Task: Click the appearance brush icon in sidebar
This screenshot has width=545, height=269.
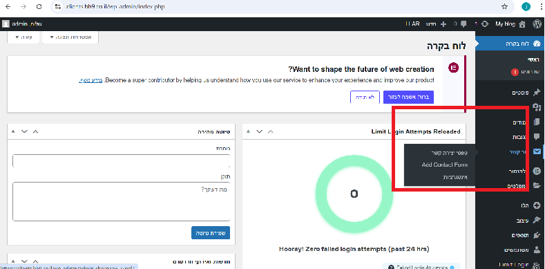Action: click(x=537, y=221)
